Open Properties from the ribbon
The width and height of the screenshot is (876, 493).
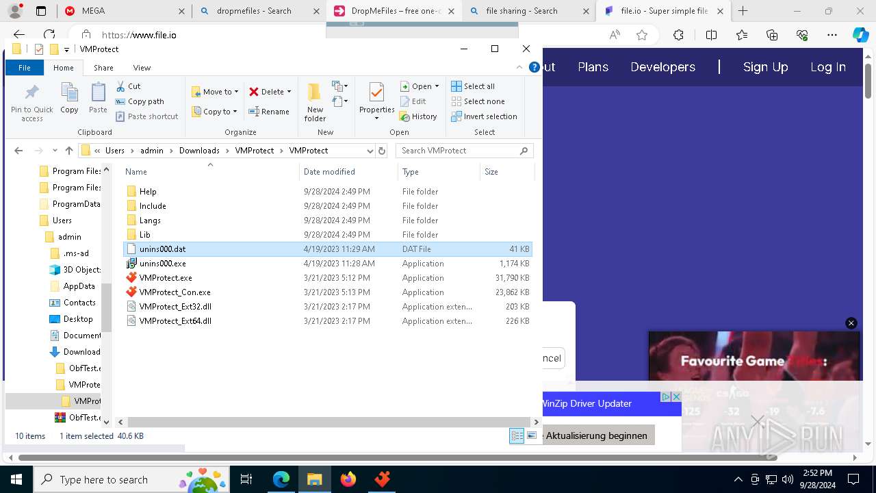(x=376, y=101)
